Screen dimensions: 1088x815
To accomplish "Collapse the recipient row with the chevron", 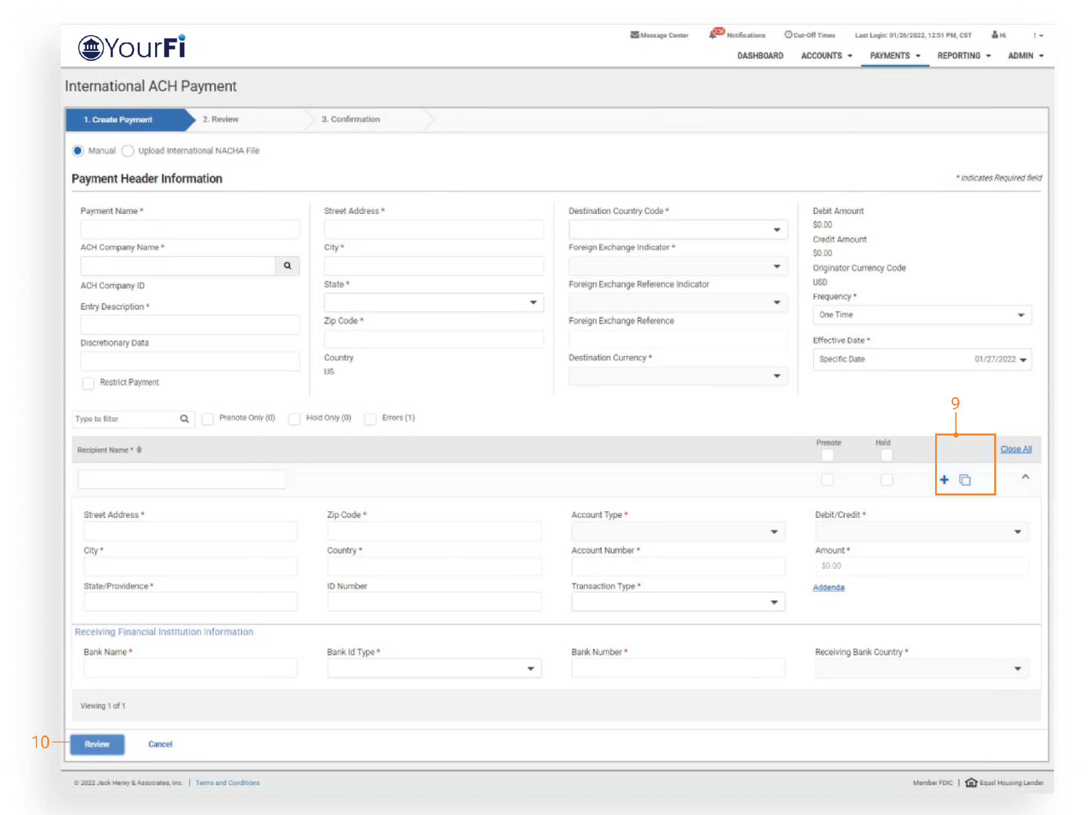I will point(1025,477).
